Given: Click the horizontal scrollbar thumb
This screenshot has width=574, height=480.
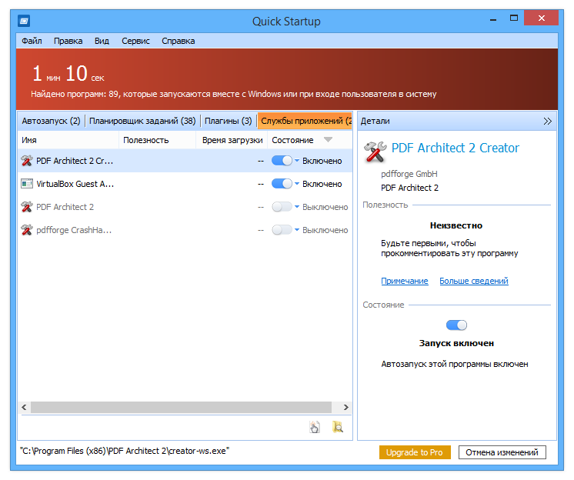Looking at the screenshot, I should pyautogui.click(x=182, y=407).
